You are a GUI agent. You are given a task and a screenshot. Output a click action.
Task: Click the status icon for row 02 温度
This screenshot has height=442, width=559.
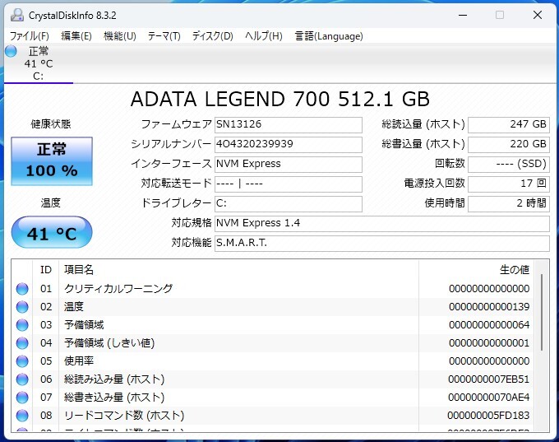click(x=22, y=307)
